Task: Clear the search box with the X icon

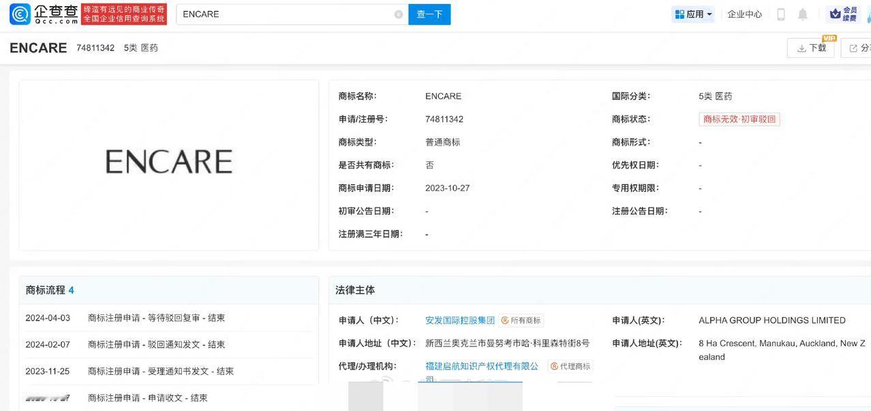Action: pos(399,14)
